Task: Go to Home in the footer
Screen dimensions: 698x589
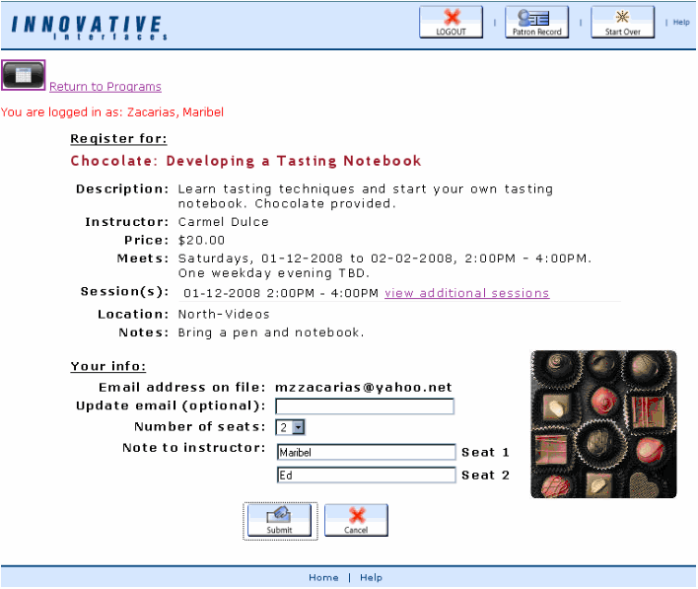Action: pos(323,577)
